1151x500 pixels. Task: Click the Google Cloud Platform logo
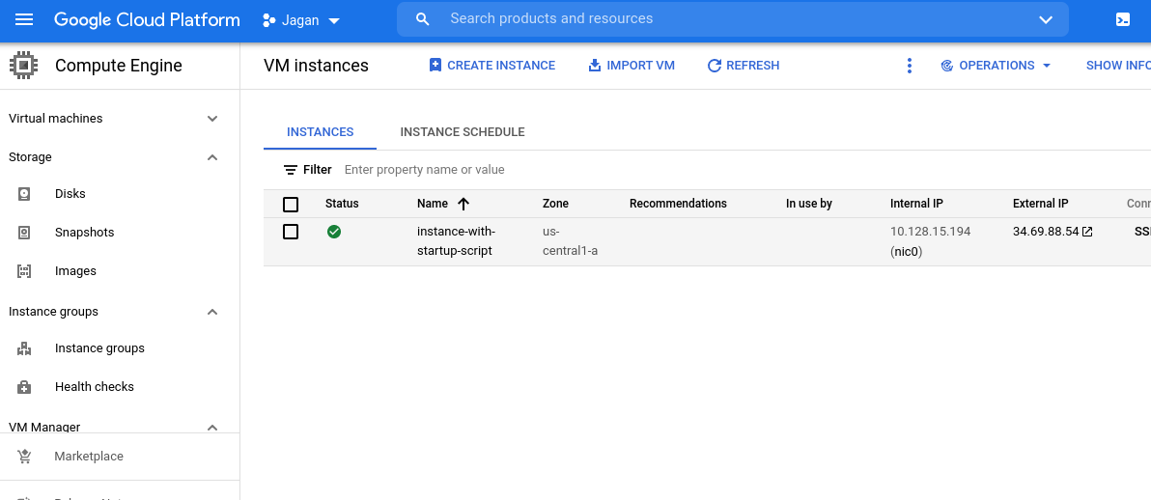[x=147, y=20]
